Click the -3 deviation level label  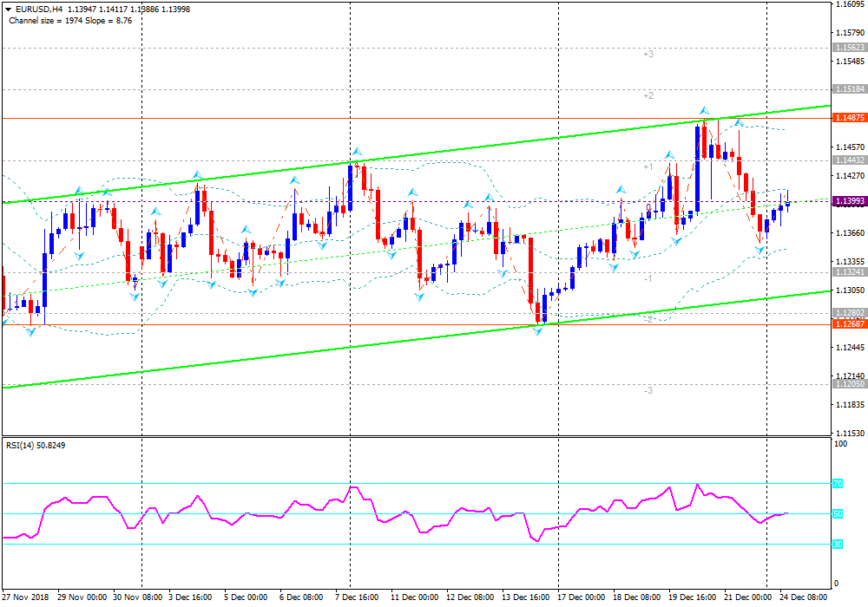[x=648, y=391]
